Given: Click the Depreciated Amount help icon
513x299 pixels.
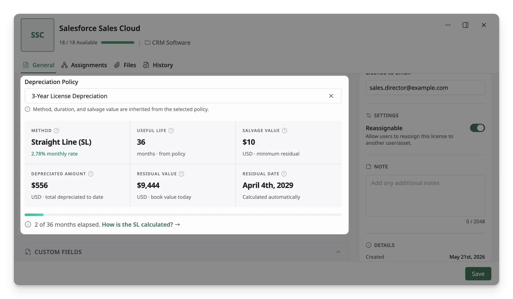Looking at the screenshot, I should (x=91, y=174).
